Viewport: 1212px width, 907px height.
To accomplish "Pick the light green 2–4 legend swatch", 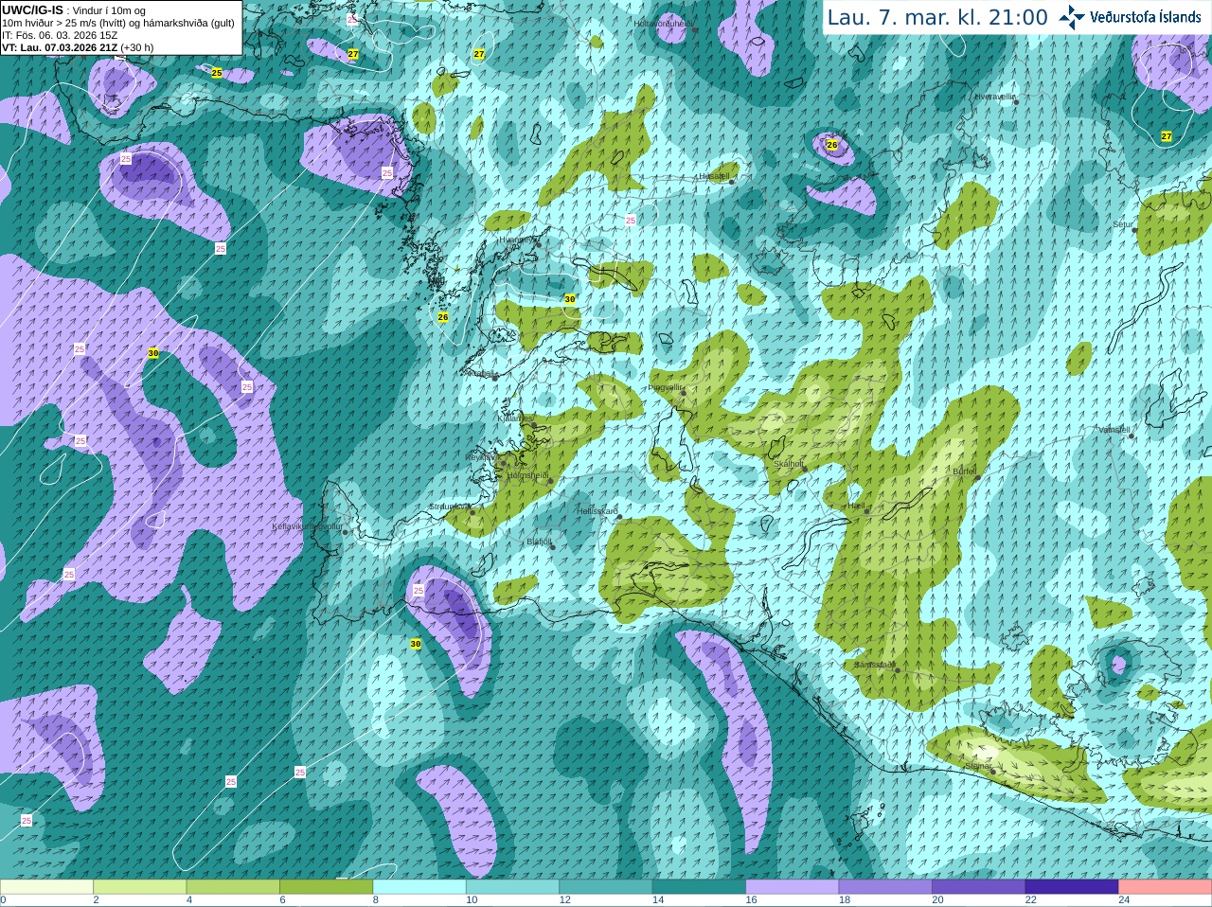I will [139, 887].
